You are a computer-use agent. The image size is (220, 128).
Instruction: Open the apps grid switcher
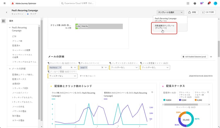pyautogui.click(x=188, y=3)
